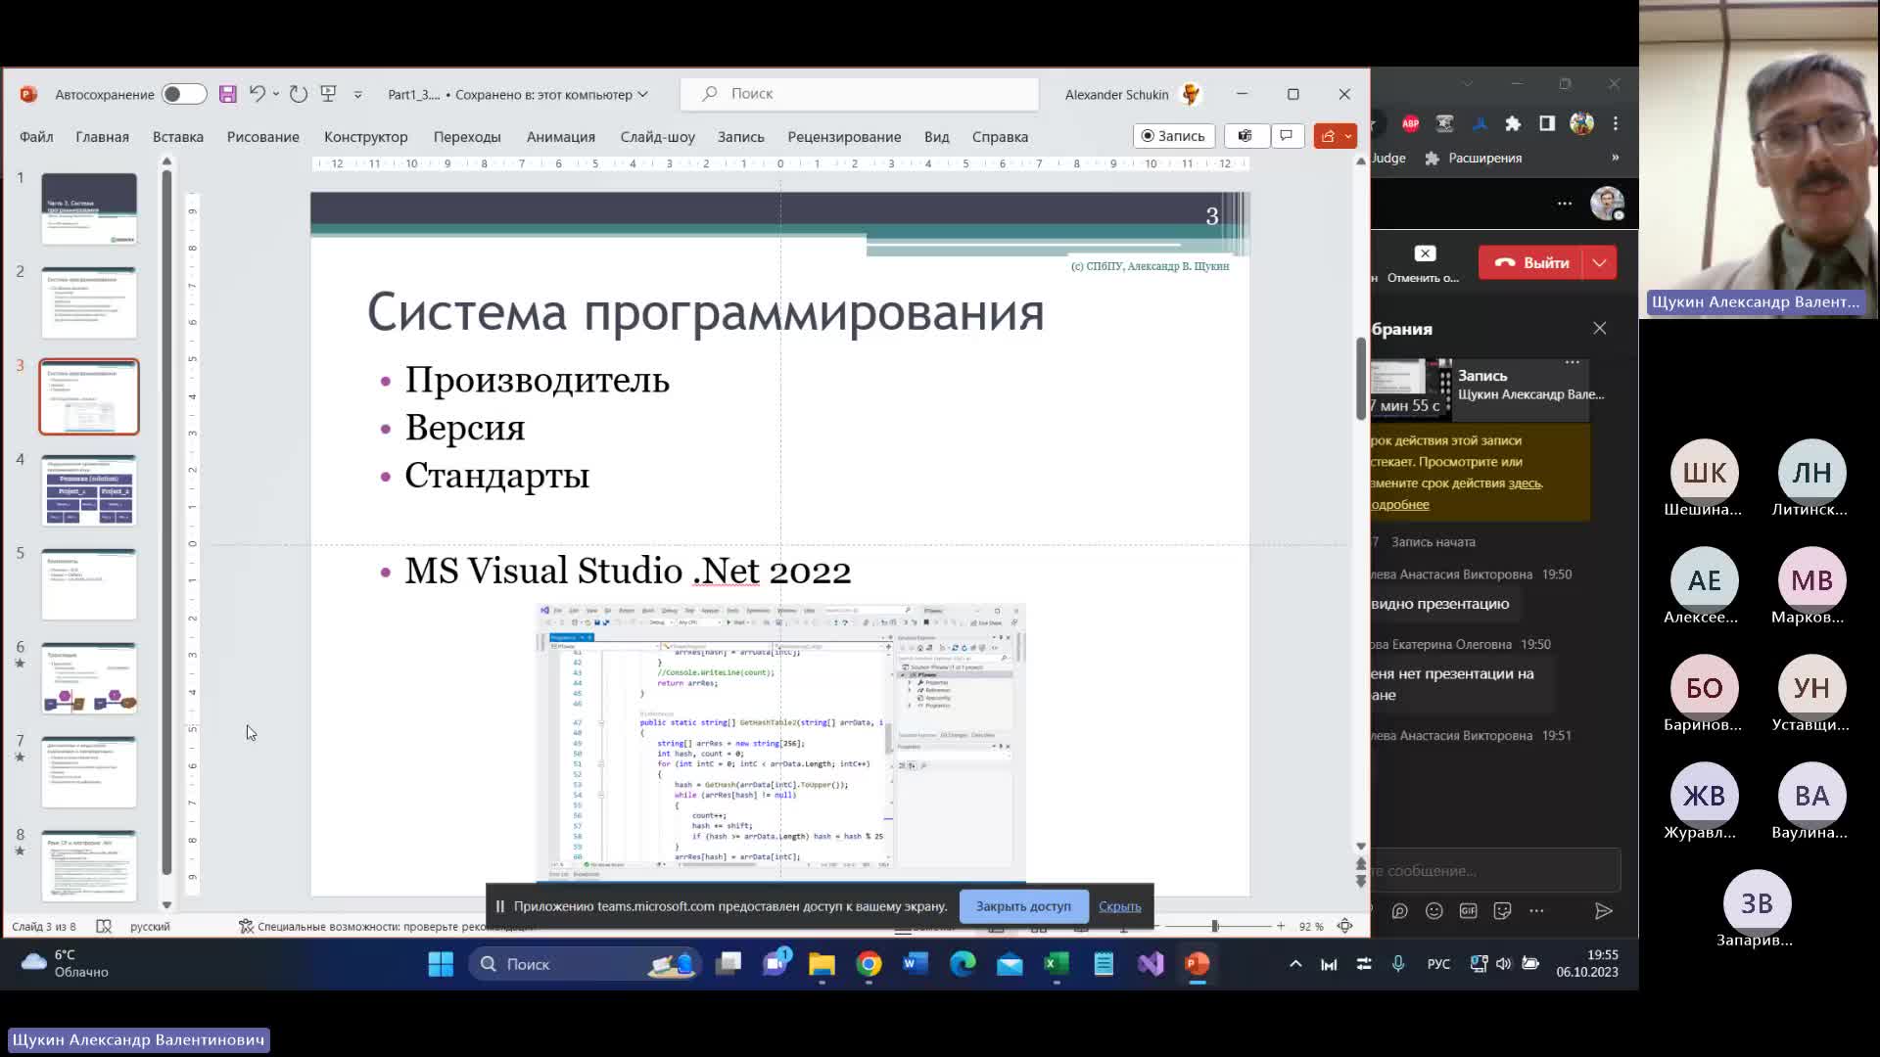Click the AdBlock Plus extension icon

(1410, 123)
